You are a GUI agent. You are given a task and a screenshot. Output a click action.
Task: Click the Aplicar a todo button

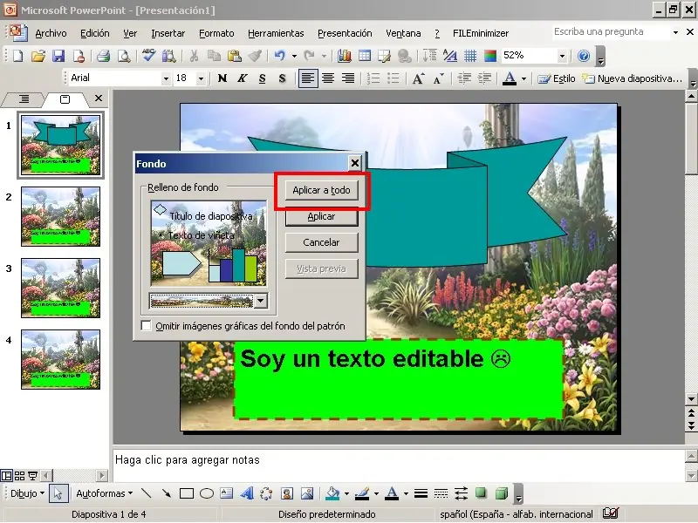[321, 191]
